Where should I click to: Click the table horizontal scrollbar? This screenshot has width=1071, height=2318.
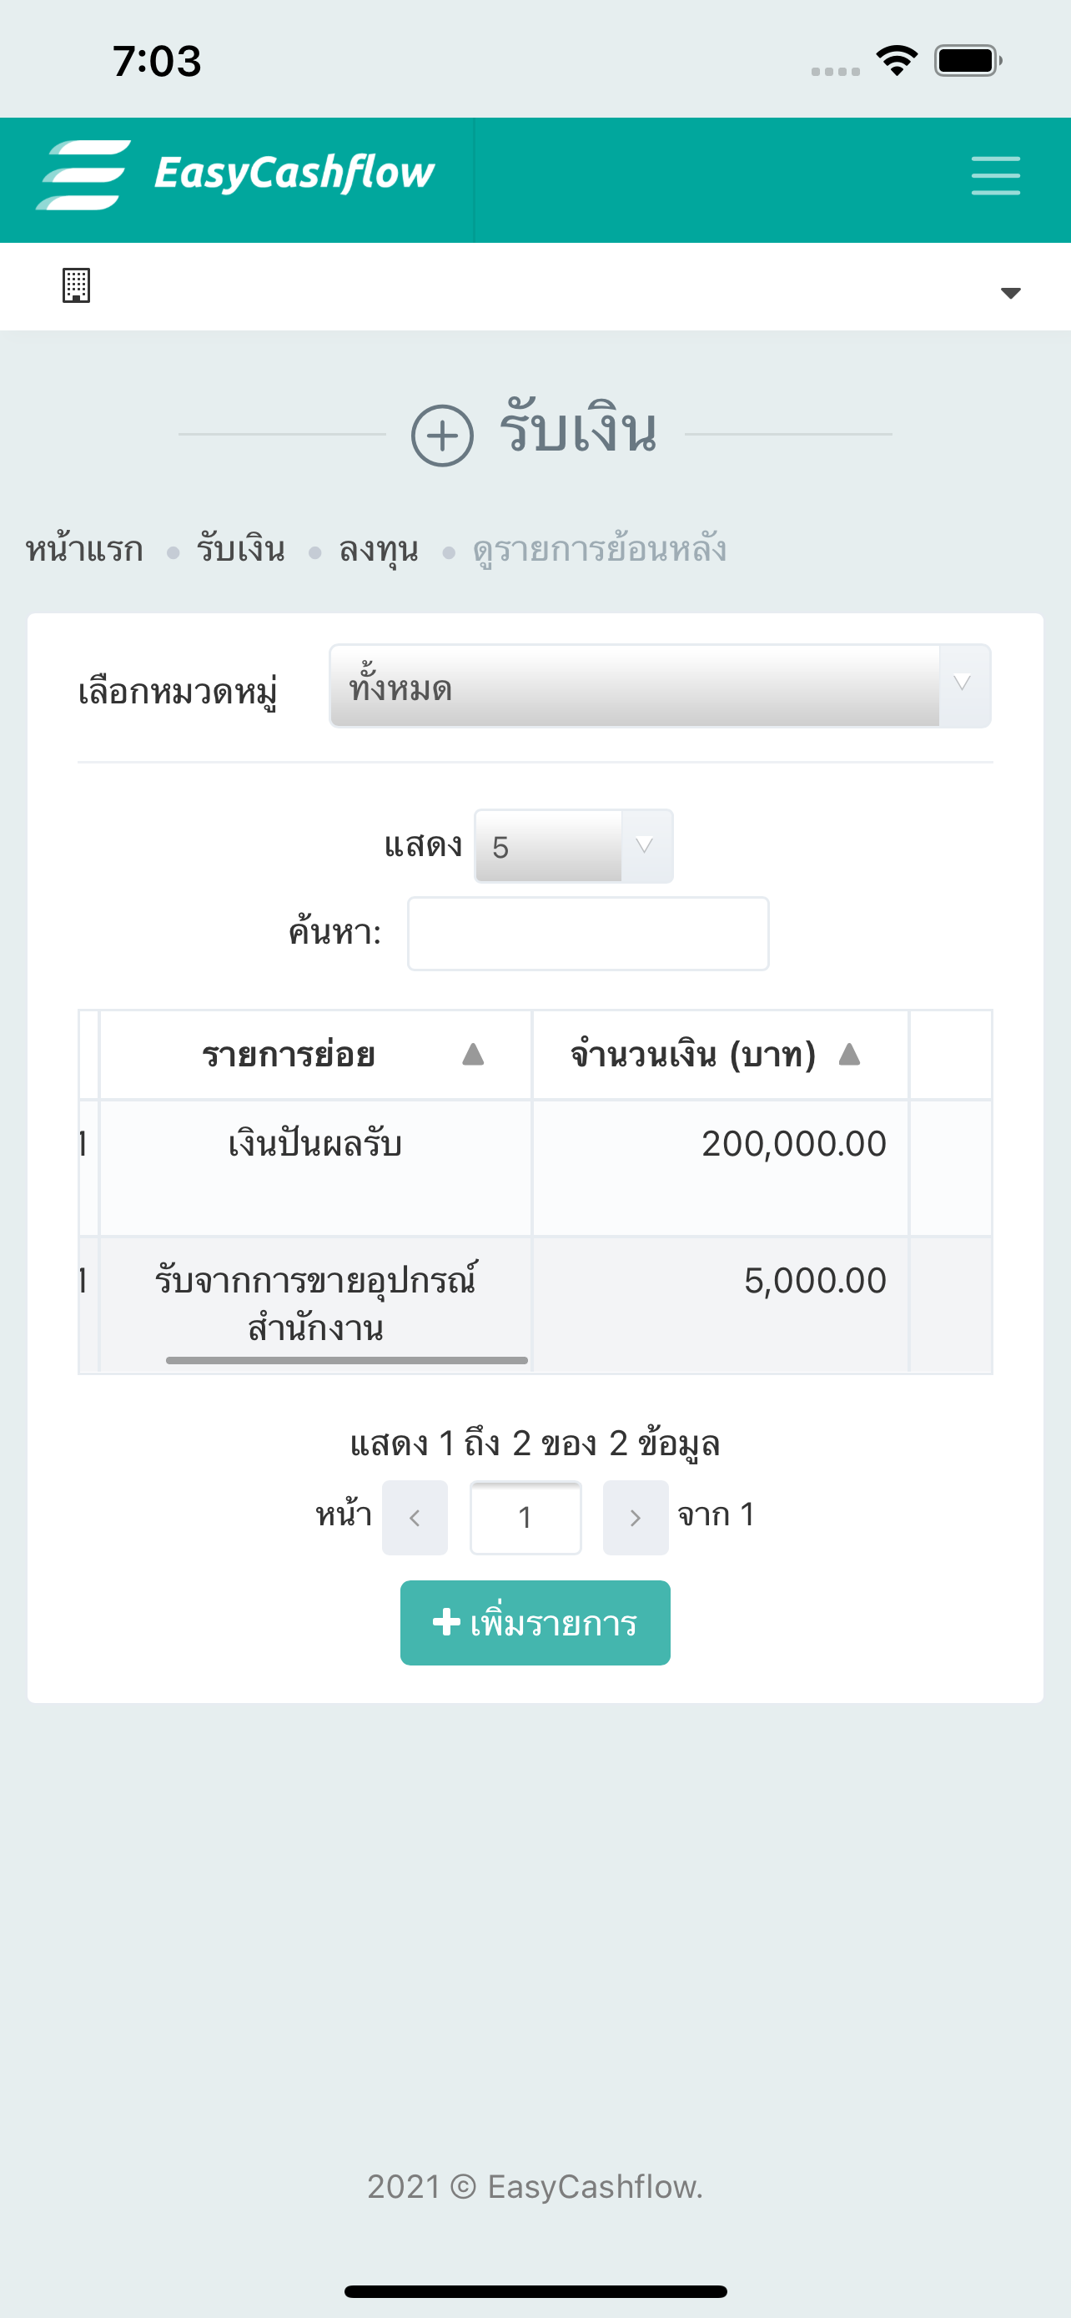[347, 1361]
